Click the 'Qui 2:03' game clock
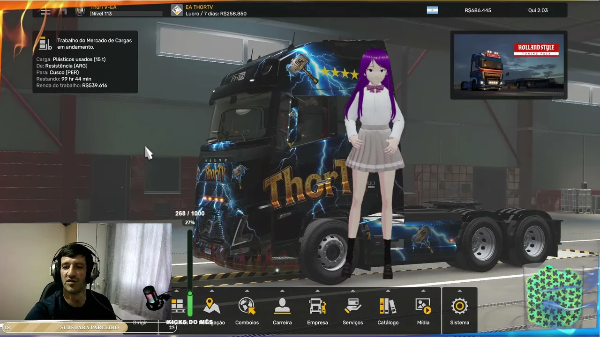Image resolution: width=600 pixels, height=337 pixels. [538, 10]
